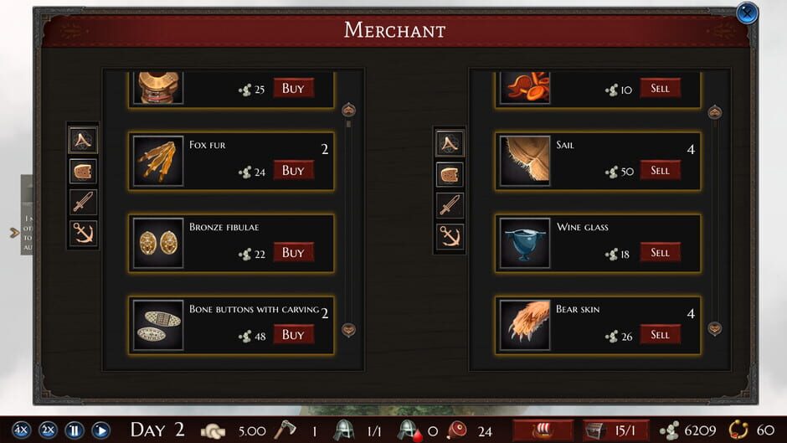Buy Bone buttons with carving
787x443 pixels.
[x=294, y=334]
